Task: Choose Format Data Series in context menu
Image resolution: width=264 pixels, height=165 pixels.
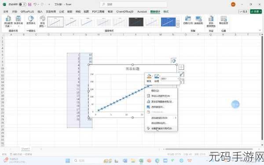Action: point(161,128)
